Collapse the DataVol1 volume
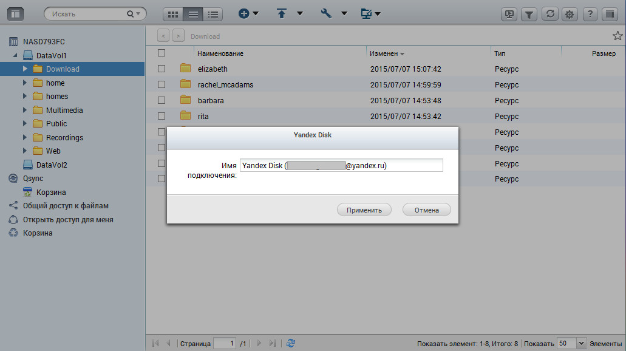 pos(15,55)
